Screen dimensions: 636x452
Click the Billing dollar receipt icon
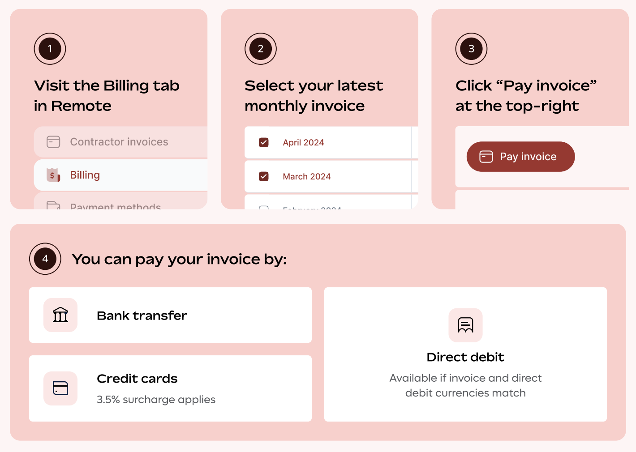pos(53,175)
